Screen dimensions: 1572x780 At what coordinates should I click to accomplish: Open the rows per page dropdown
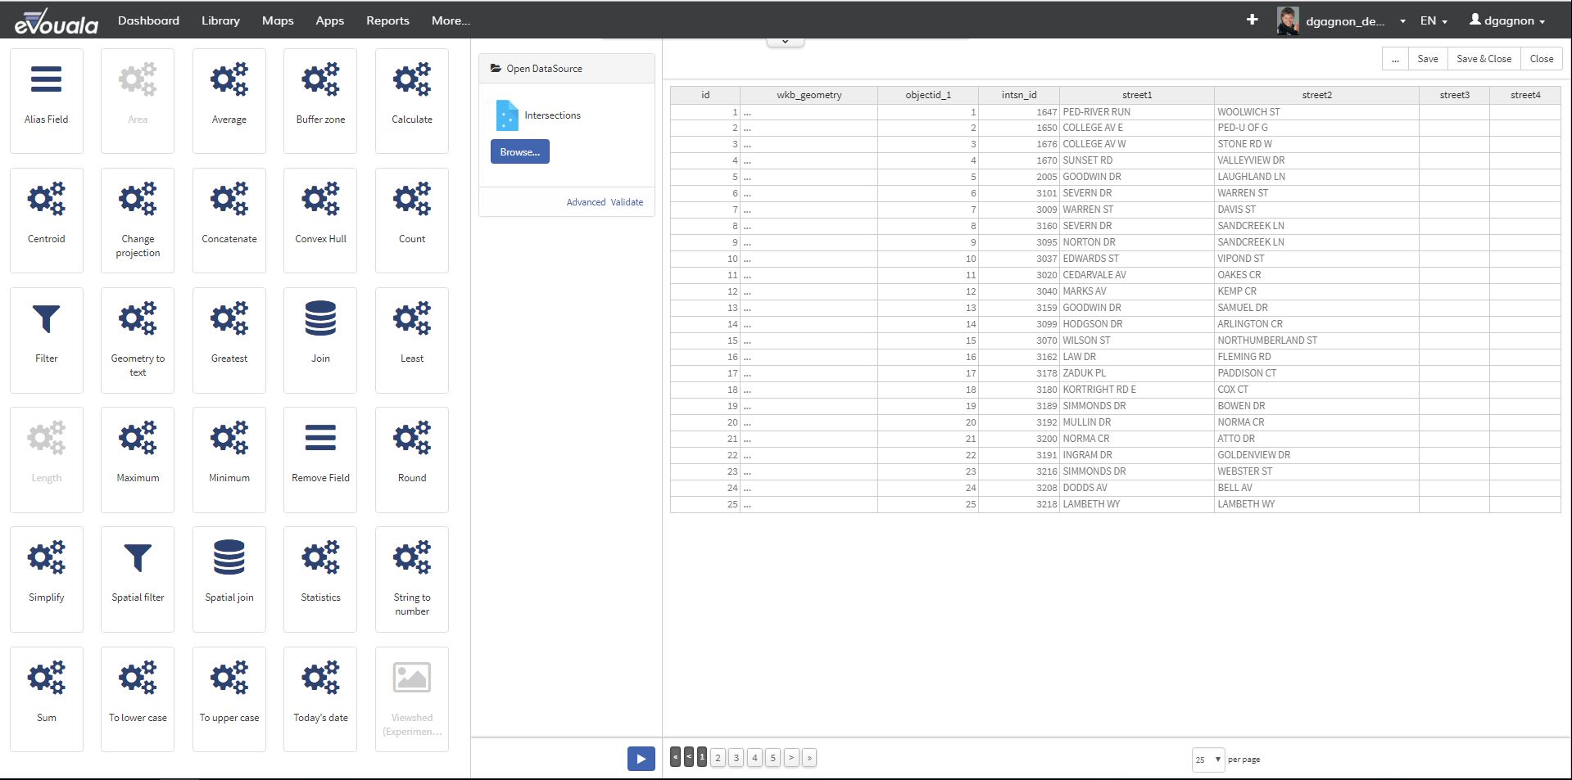tap(1207, 760)
